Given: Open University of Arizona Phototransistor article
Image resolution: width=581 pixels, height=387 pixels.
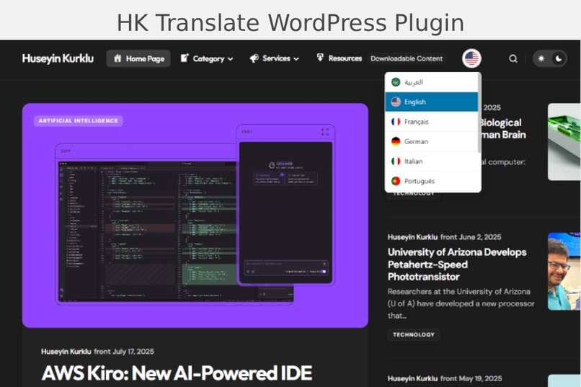Looking at the screenshot, I should pyautogui.click(x=457, y=264).
